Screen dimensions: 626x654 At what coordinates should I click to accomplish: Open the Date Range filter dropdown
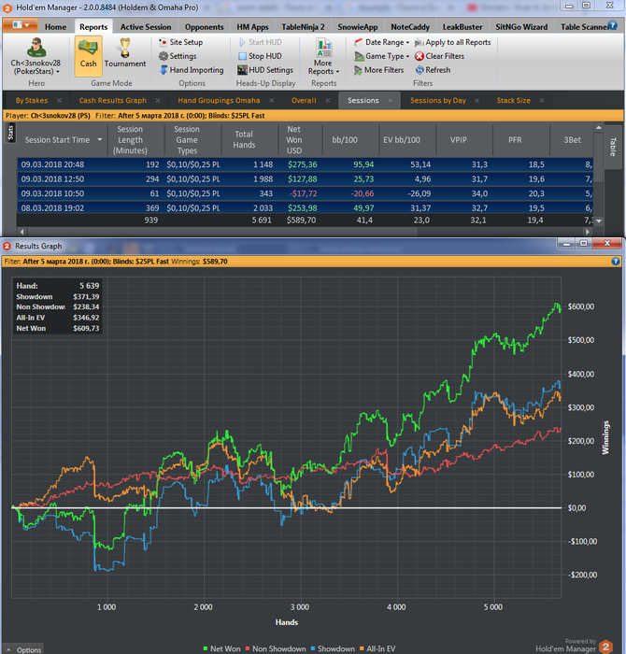click(381, 42)
